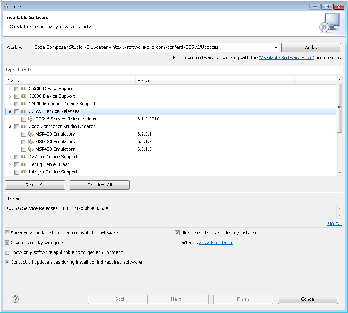Uncheck Group items by category
This screenshot has height=313, width=348.
[x=7, y=243]
